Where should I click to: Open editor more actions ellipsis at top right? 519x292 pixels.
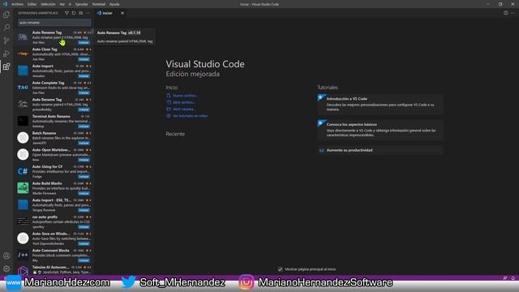[x=513, y=13]
